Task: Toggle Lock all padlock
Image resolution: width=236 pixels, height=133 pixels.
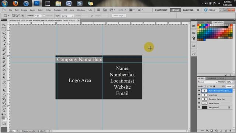Action: [x=214, y=86]
